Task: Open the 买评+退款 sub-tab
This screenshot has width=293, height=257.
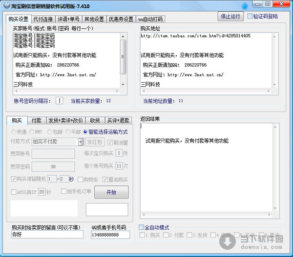Action: [118, 121]
